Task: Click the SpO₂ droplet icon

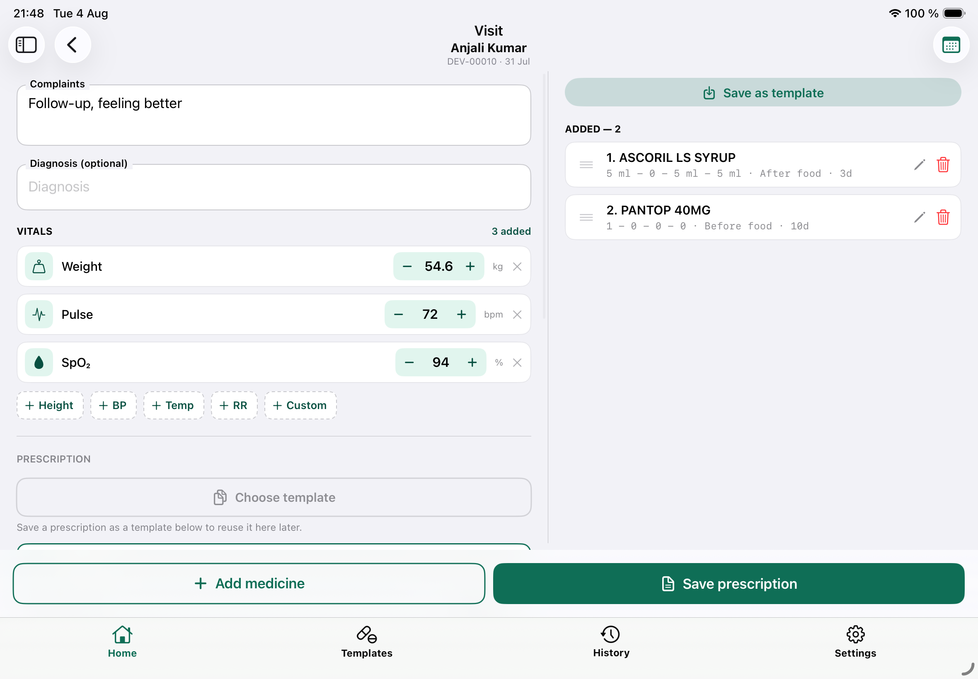Action: (x=39, y=362)
